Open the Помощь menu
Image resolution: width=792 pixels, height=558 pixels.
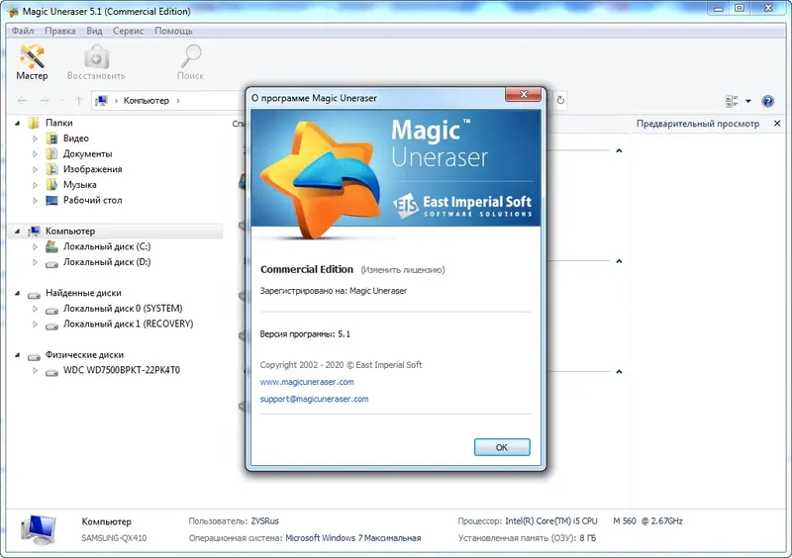[x=173, y=31]
